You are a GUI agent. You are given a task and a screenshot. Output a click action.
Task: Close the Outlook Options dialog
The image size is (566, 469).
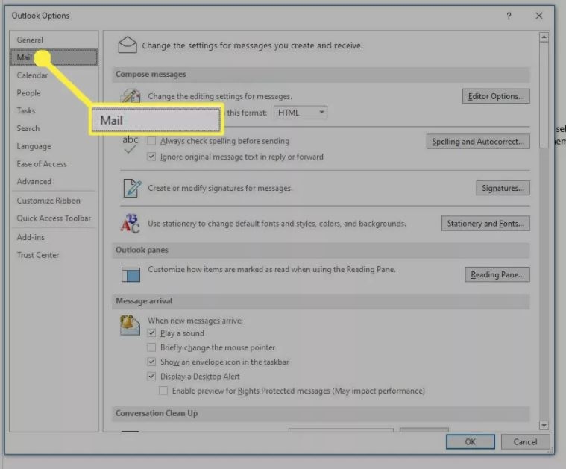[x=539, y=16]
